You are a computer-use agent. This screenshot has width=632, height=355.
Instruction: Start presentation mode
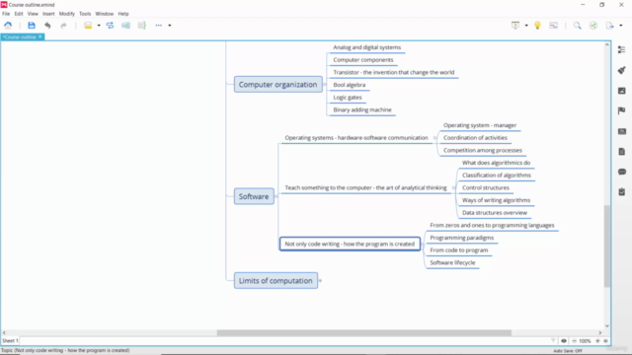coord(515,26)
